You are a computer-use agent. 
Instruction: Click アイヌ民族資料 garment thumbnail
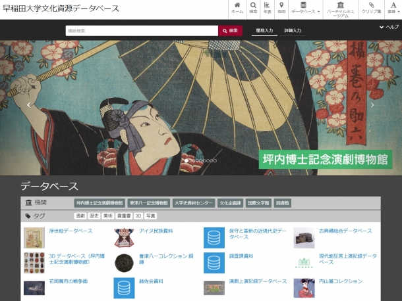tap(124, 238)
